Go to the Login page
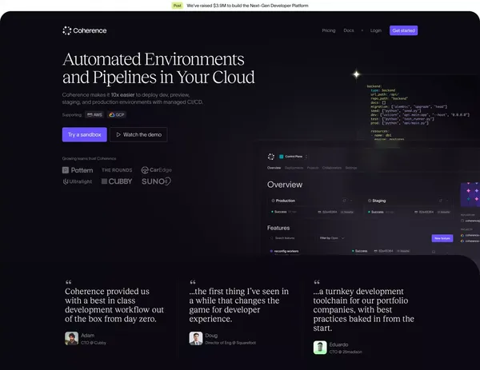480x370 pixels. [376, 30]
